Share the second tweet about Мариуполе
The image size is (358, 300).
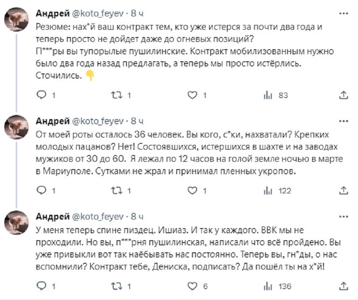pos(343,191)
